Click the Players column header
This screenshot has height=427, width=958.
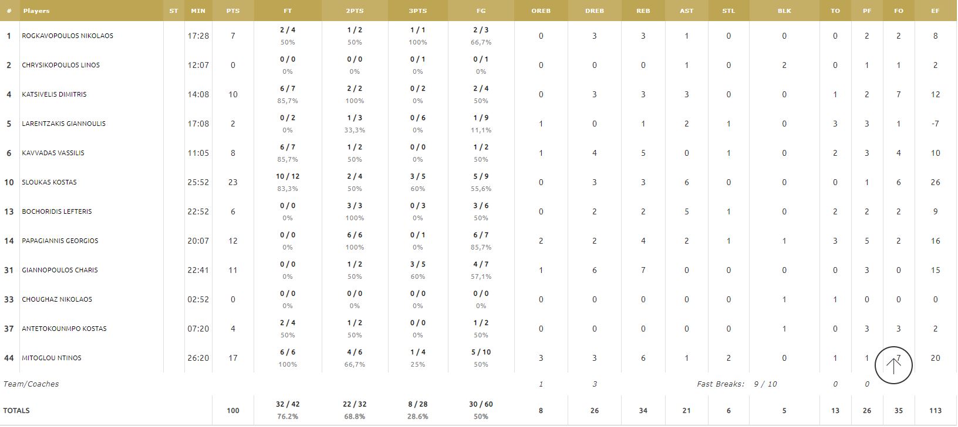(x=36, y=11)
